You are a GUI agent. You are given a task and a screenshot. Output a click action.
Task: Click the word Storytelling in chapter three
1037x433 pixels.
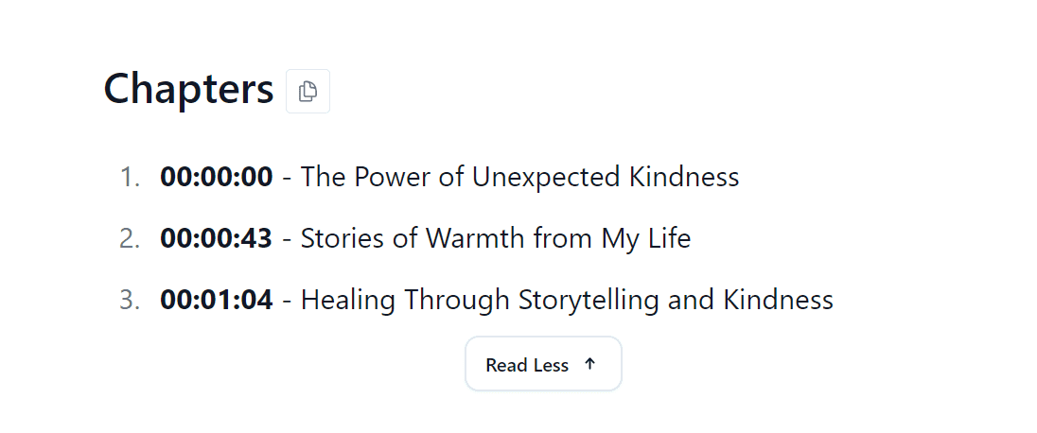click(x=589, y=301)
